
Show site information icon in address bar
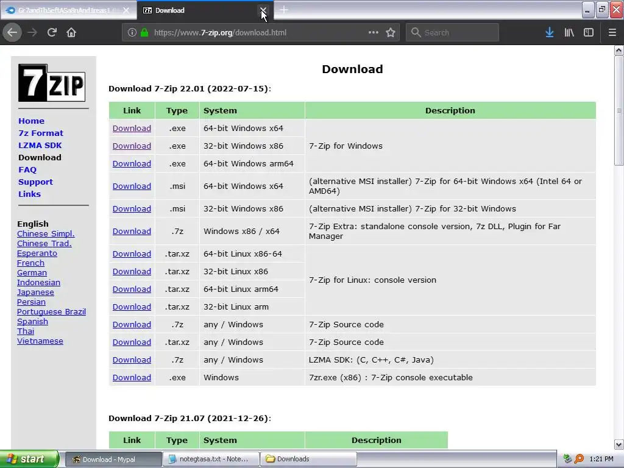coord(132,33)
